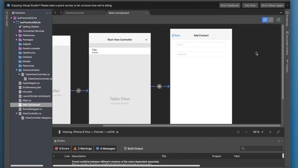The width and height of the screenshot is (298, 168).
Task: Select the Resources folder
Action: click(x=28, y=66)
